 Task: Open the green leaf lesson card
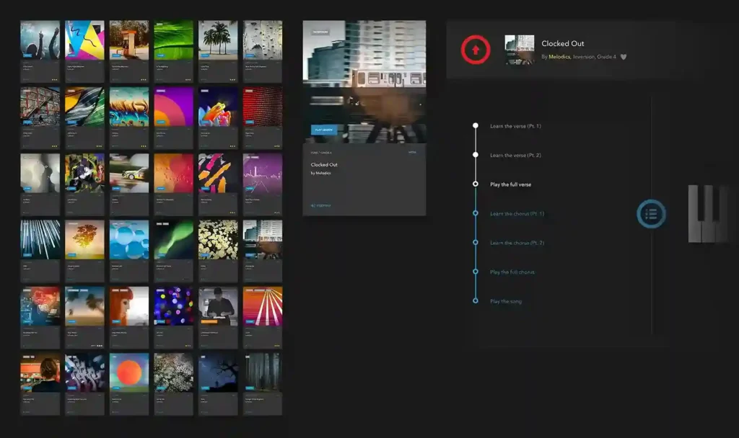(174, 41)
